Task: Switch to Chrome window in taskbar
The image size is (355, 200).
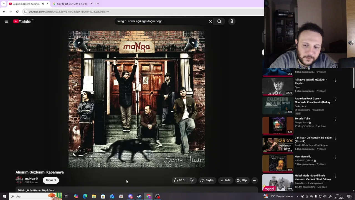Action: click(149, 196)
